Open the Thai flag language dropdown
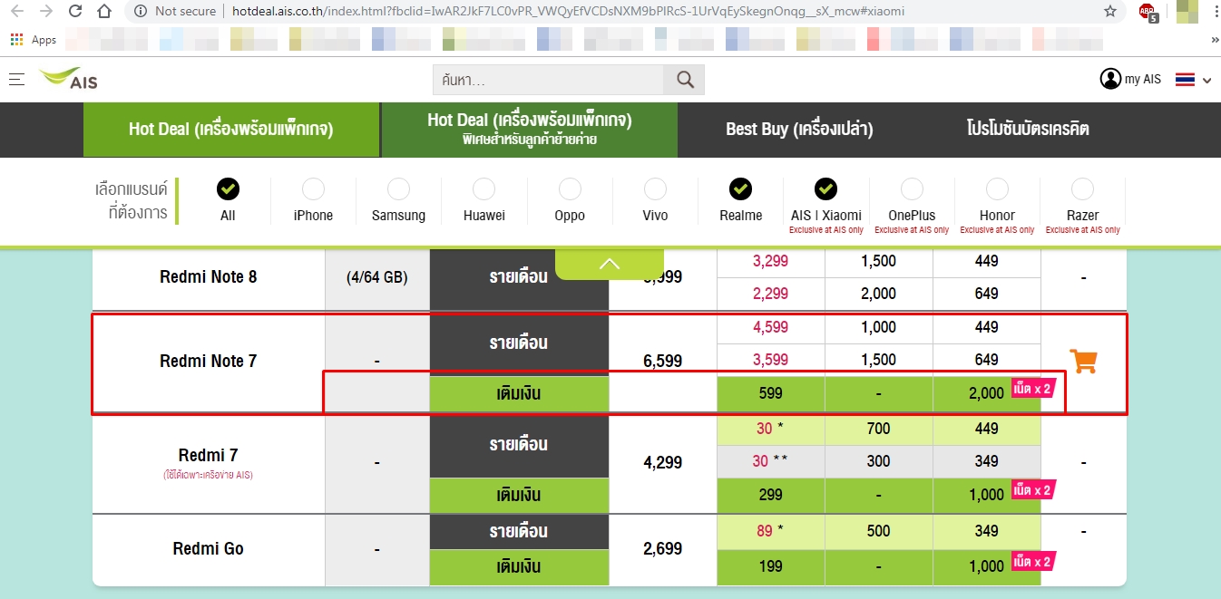The width and height of the screenshot is (1221, 599). [x=1193, y=80]
